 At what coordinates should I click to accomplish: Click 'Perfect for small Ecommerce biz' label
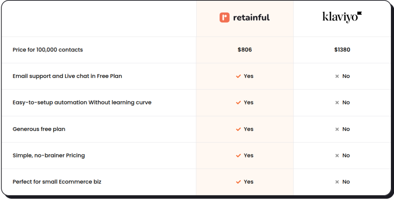tap(57, 182)
